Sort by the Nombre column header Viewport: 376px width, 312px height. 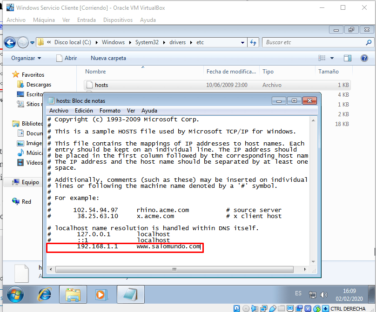click(x=96, y=72)
